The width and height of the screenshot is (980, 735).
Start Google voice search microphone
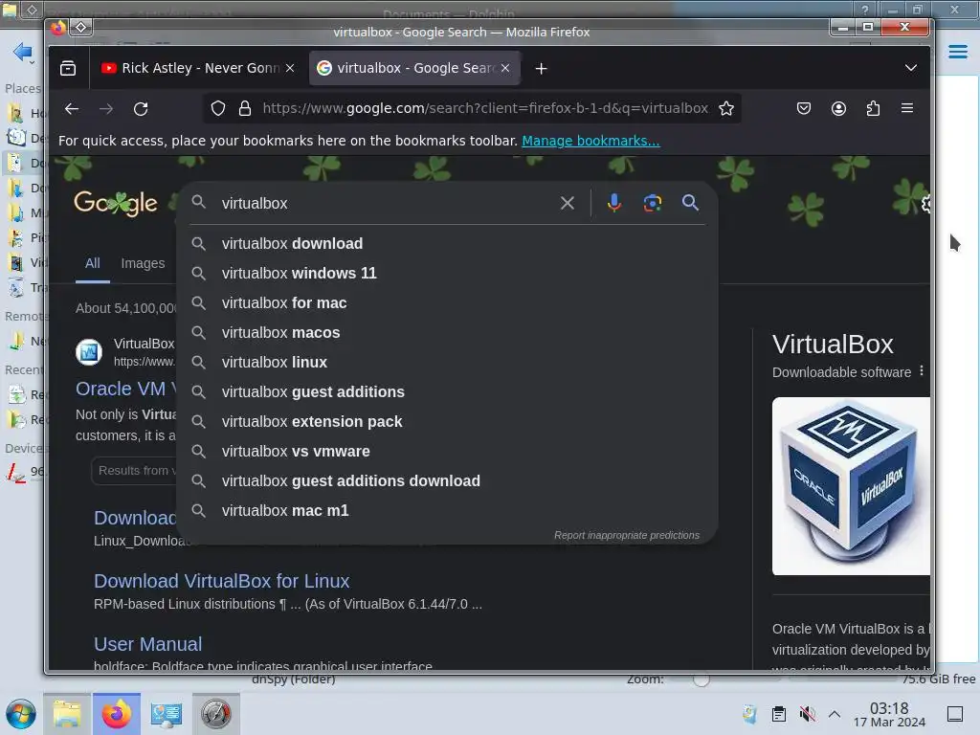(x=613, y=203)
